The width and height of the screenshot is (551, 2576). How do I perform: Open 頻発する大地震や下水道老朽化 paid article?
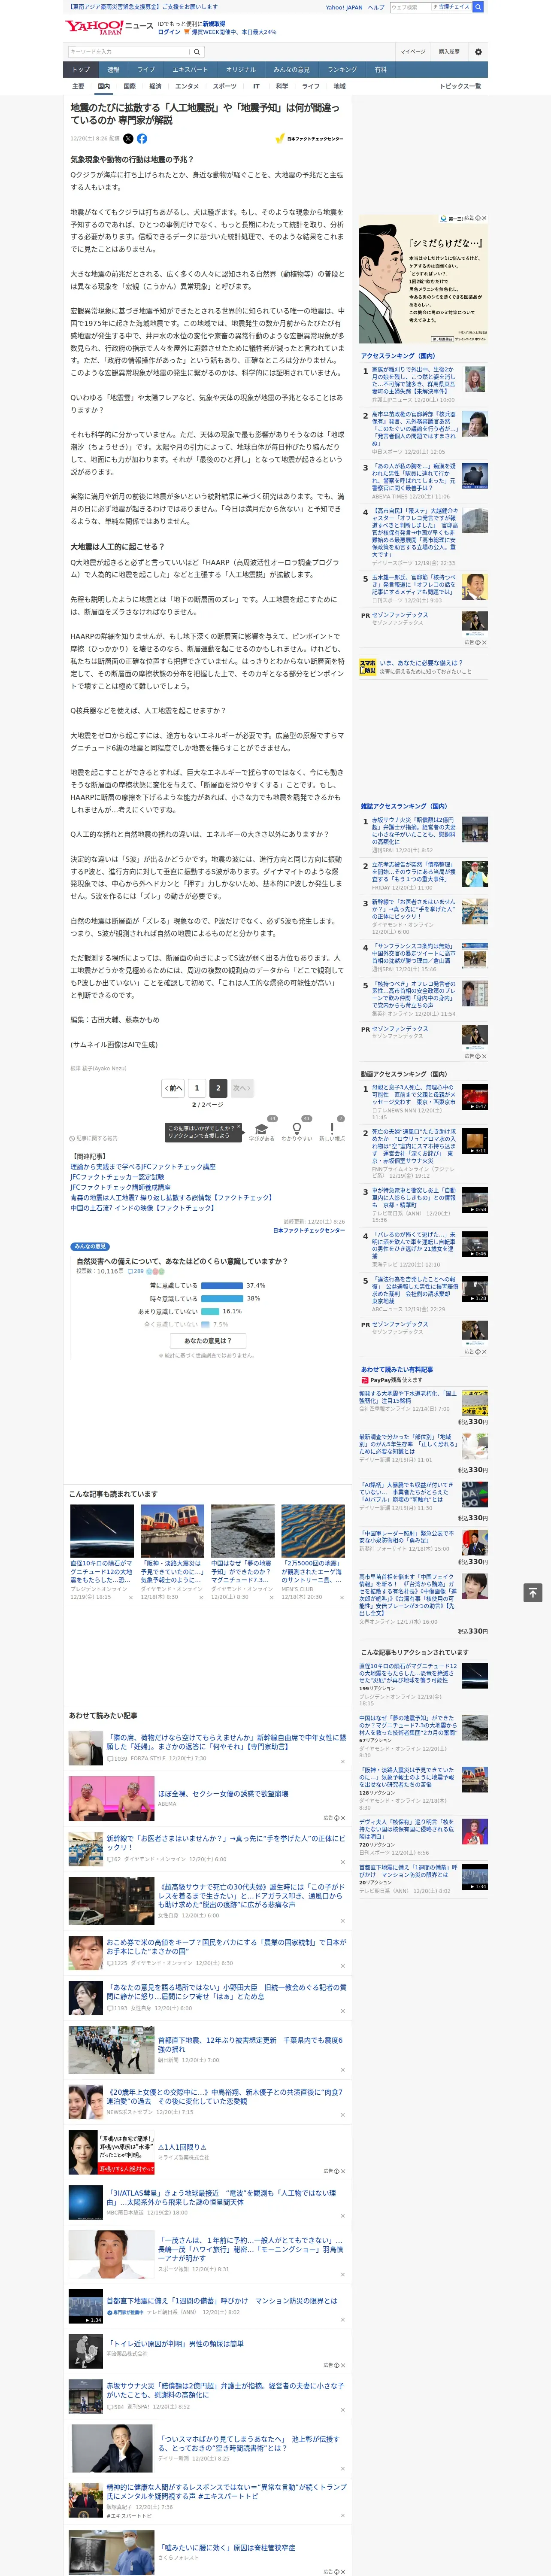click(408, 1397)
